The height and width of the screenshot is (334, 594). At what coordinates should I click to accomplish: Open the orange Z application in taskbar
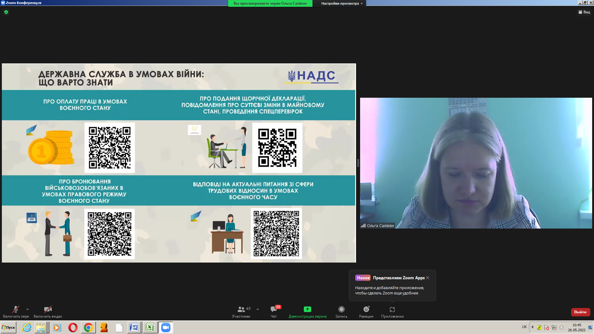point(104,328)
